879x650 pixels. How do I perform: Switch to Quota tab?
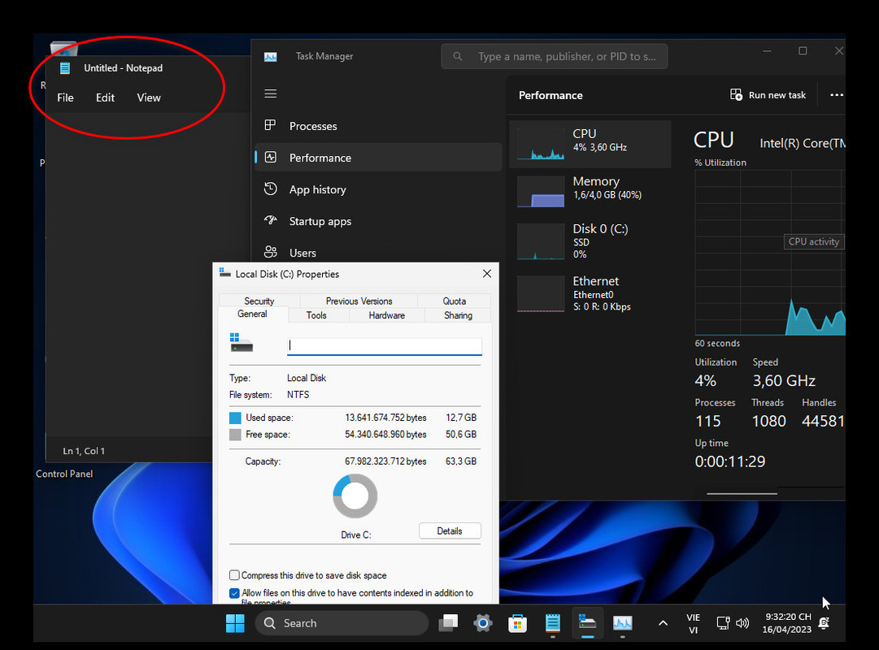pyautogui.click(x=454, y=301)
